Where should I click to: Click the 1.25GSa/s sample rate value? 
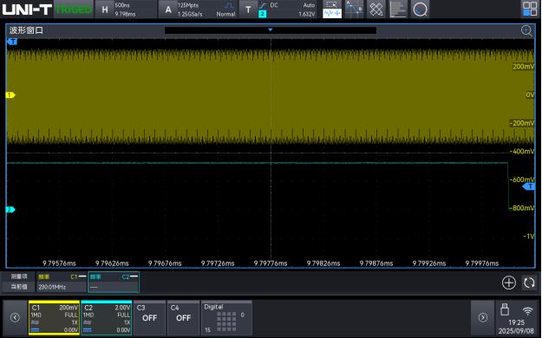(190, 14)
